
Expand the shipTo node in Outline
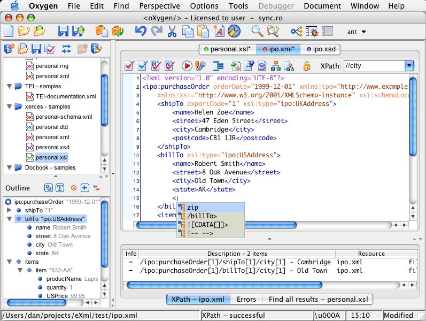[x=9, y=210]
